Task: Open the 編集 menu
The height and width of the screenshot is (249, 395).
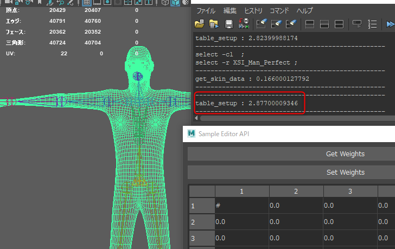Action: click(x=230, y=11)
